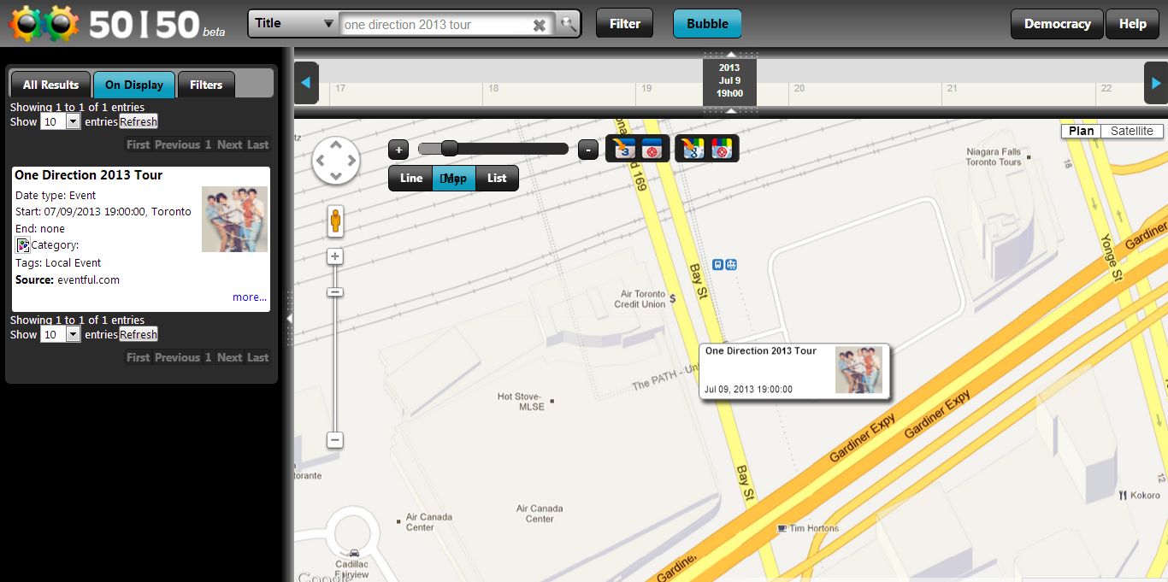1168x582 pixels.
Task: Collapse the results panel with the side handle
Action: click(288, 318)
